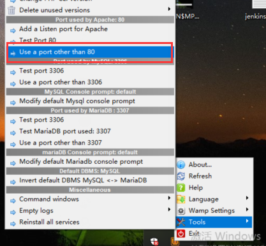
Task: Choose Invert default DBMS MySQL <-> MariaDB
Action: (x=90, y=180)
